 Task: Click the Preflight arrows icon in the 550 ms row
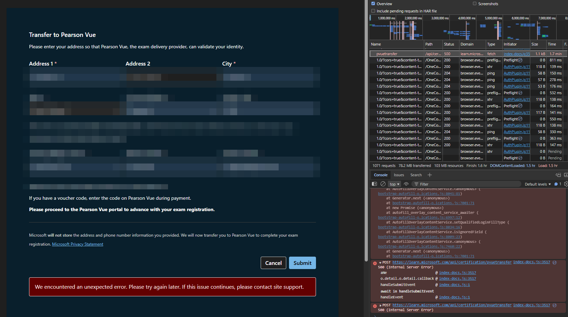(x=520, y=119)
